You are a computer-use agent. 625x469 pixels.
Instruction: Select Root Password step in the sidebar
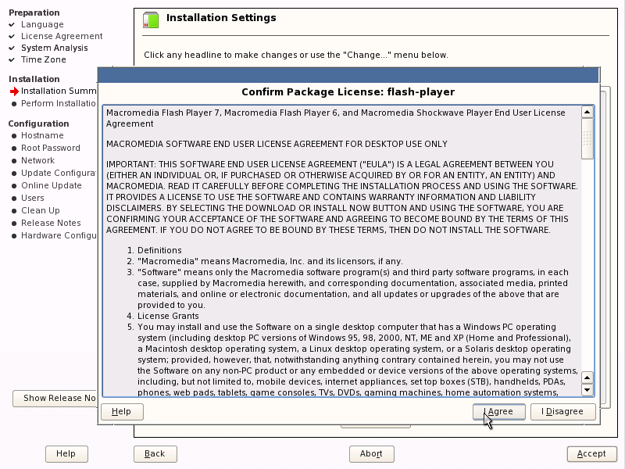click(51, 148)
